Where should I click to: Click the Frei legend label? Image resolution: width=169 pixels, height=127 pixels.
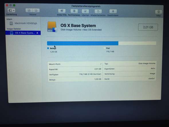click(x=108, y=48)
